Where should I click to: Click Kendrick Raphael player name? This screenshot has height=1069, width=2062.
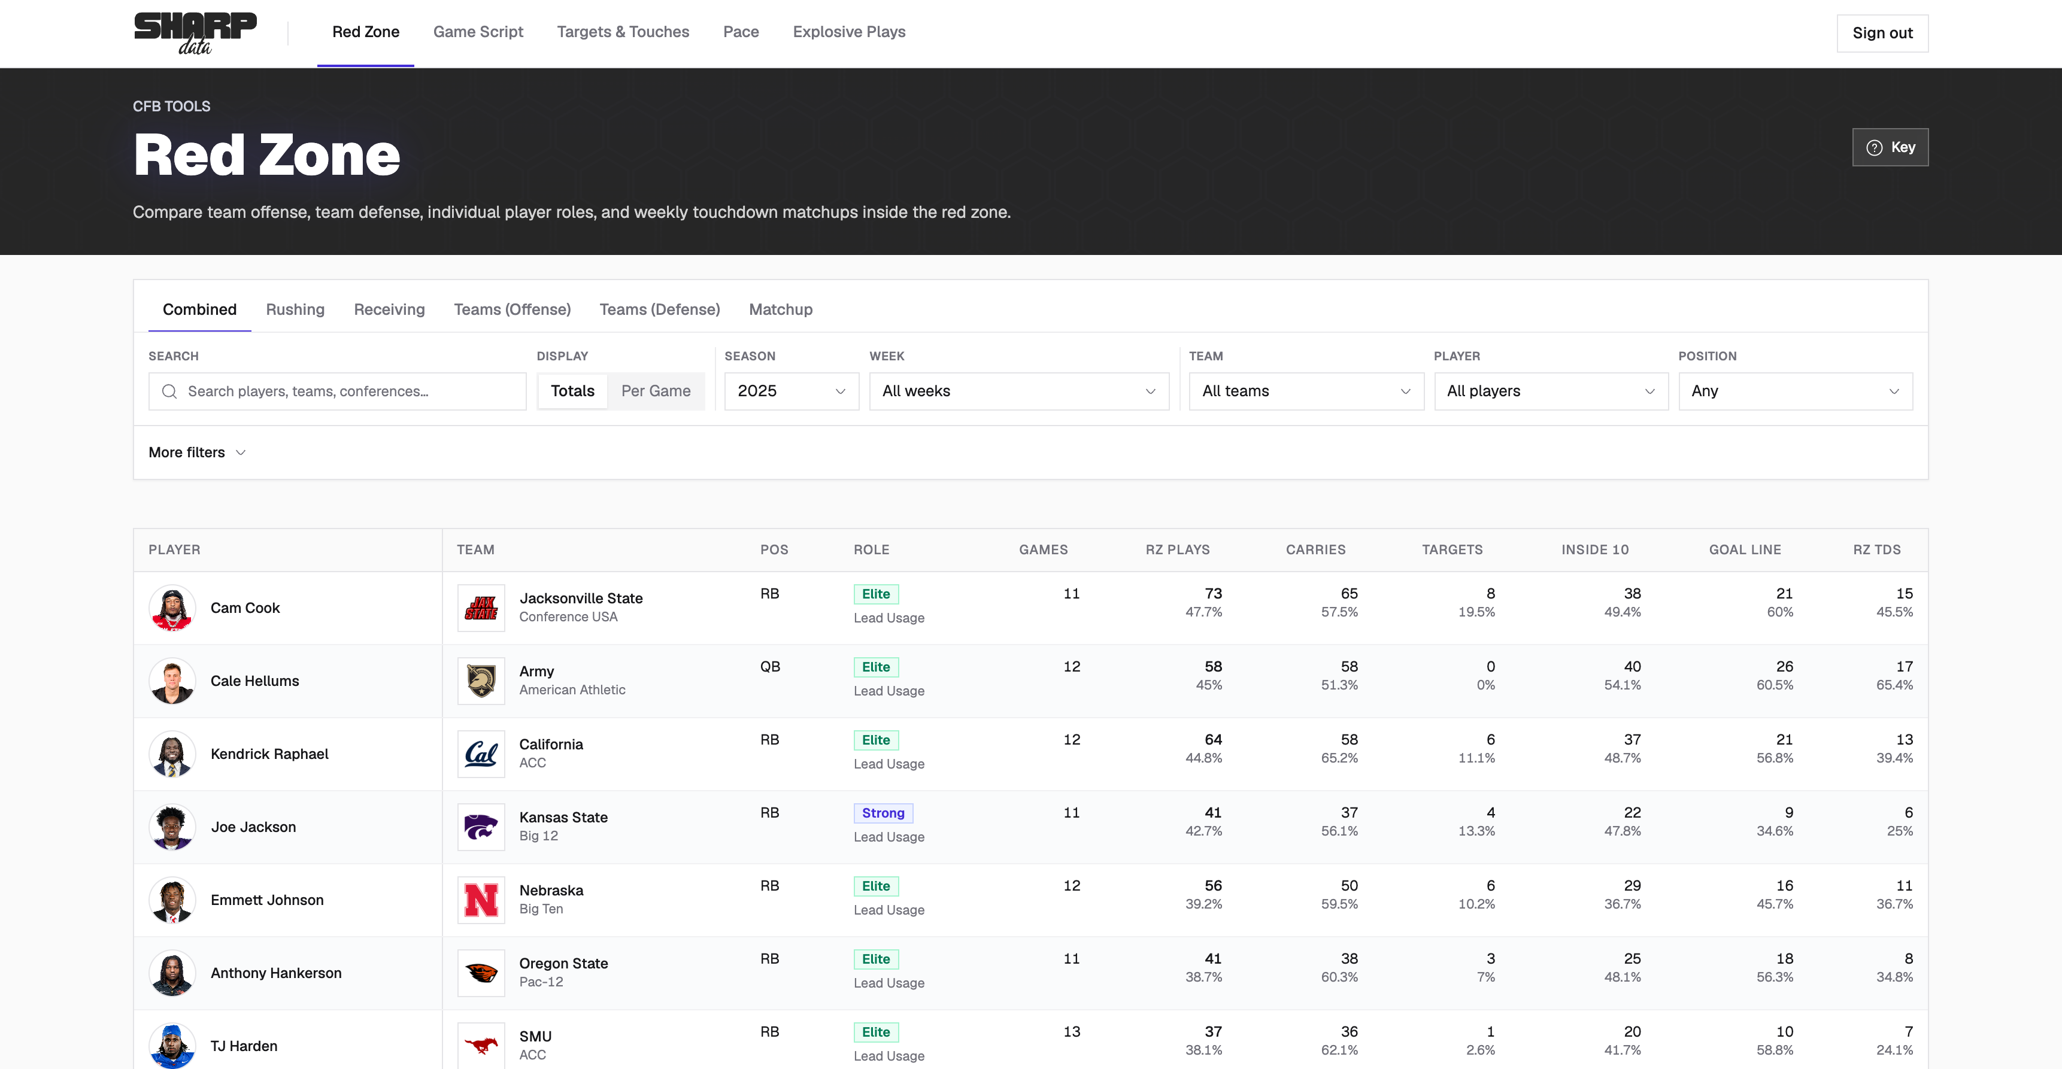(269, 754)
